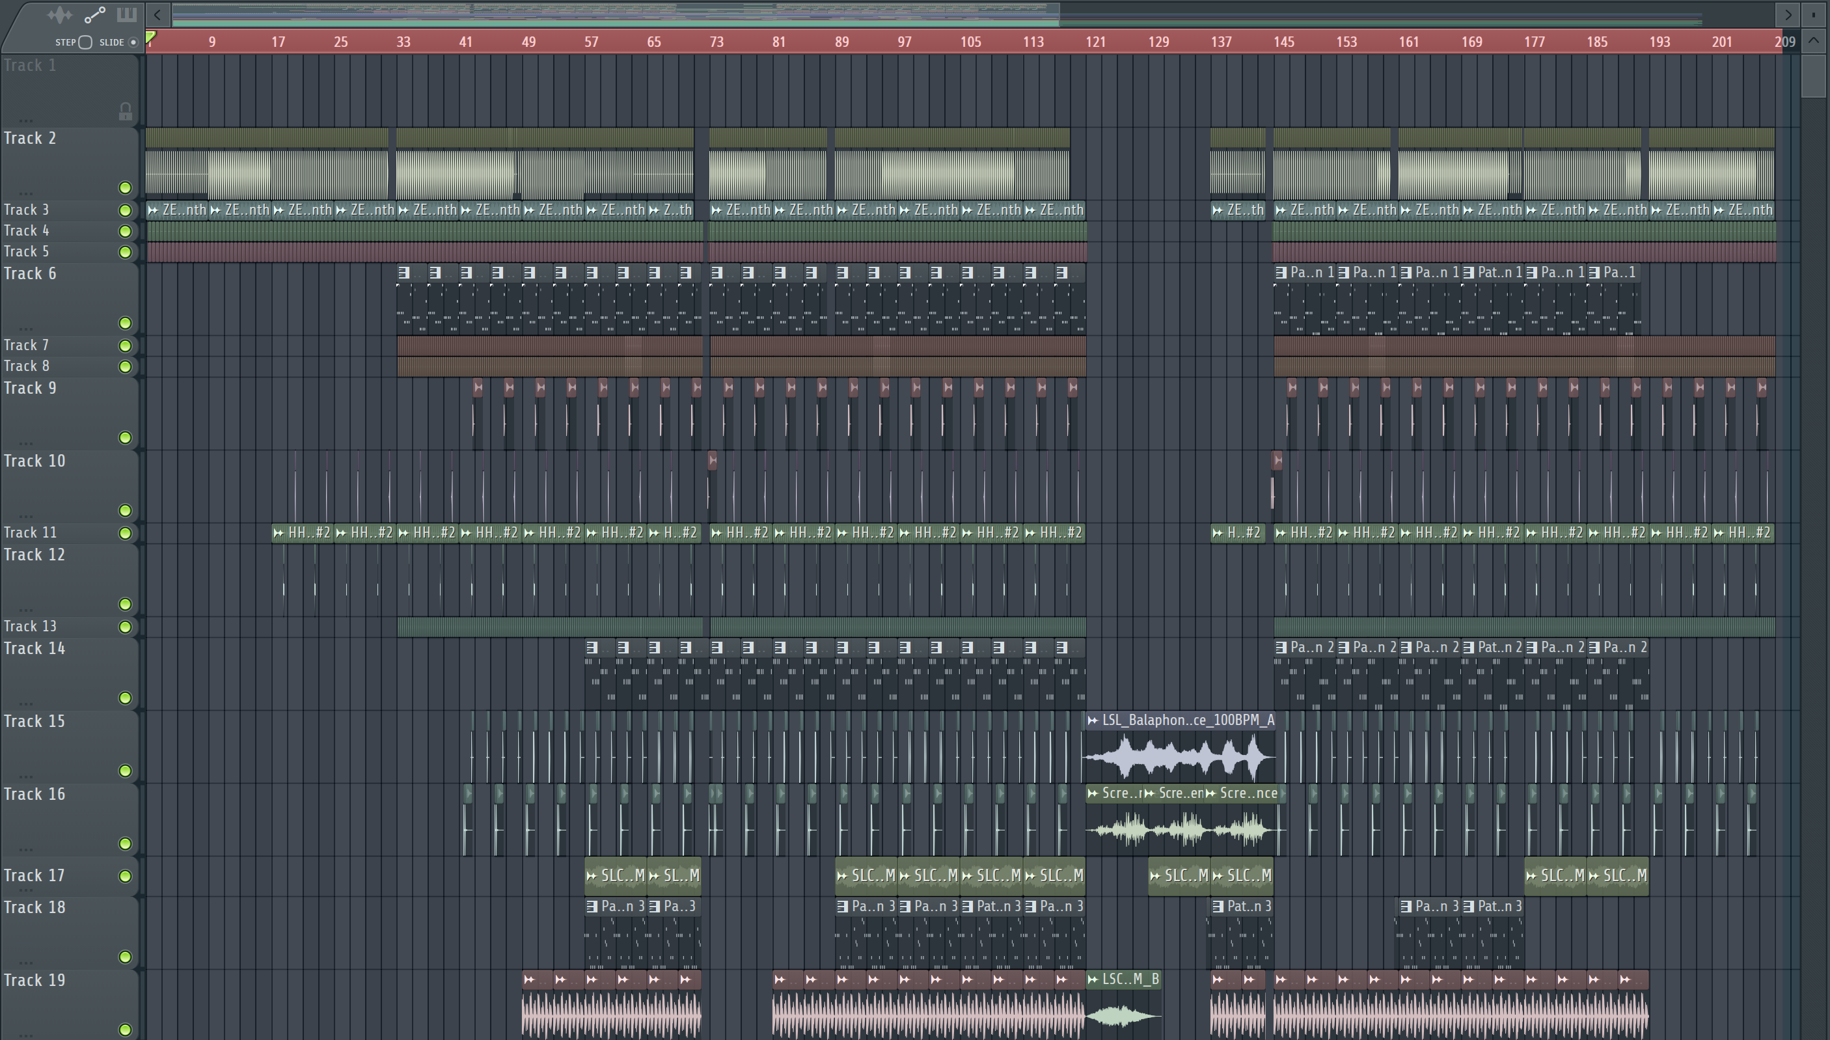Toggle the STEP editing mode box
Screen dimensions: 1830x1040
pyautogui.click(x=85, y=42)
